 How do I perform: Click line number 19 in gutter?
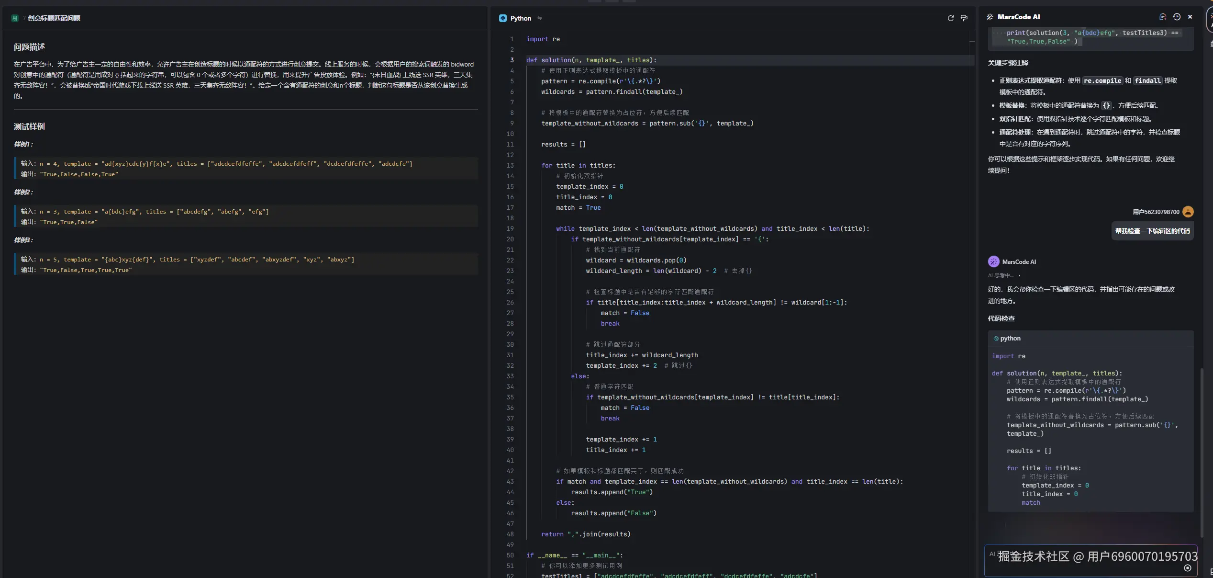click(510, 229)
